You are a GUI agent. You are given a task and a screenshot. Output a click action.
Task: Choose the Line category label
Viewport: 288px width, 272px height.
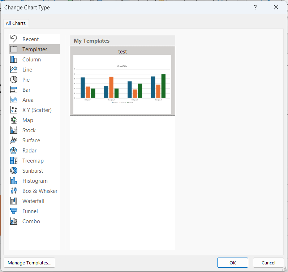coord(27,69)
